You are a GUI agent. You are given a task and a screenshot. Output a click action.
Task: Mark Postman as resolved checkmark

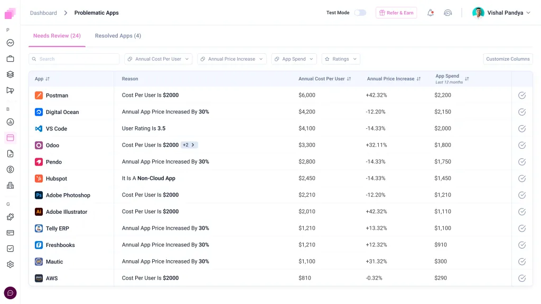[522, 96]
